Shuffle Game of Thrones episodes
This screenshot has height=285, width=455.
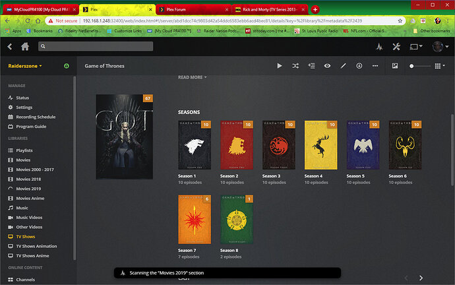click(295, 66)
